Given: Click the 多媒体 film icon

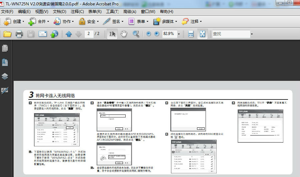Looking at the screenshot, I should [157, 21].
